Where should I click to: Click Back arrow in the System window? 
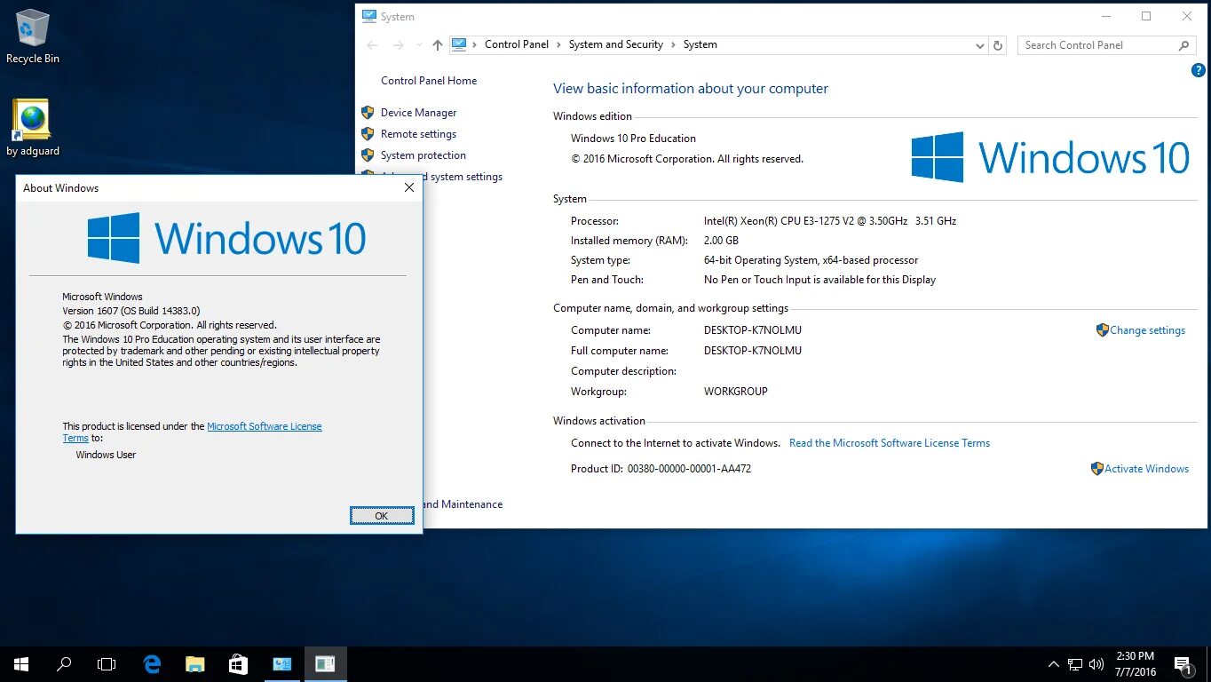pyautogui.click(x=372, y=45)
